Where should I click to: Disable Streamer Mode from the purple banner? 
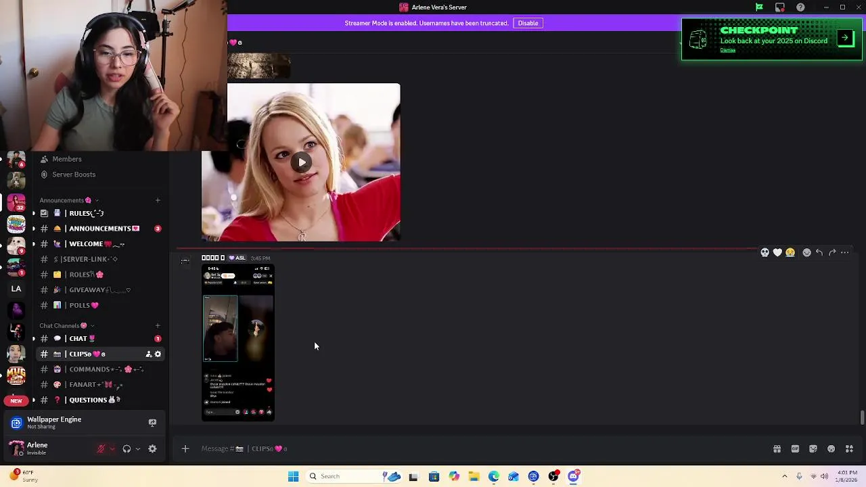(x=528, y=23)
